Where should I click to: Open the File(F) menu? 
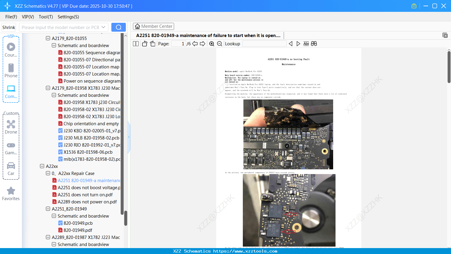pyautogui.click(x=11, y=17)
